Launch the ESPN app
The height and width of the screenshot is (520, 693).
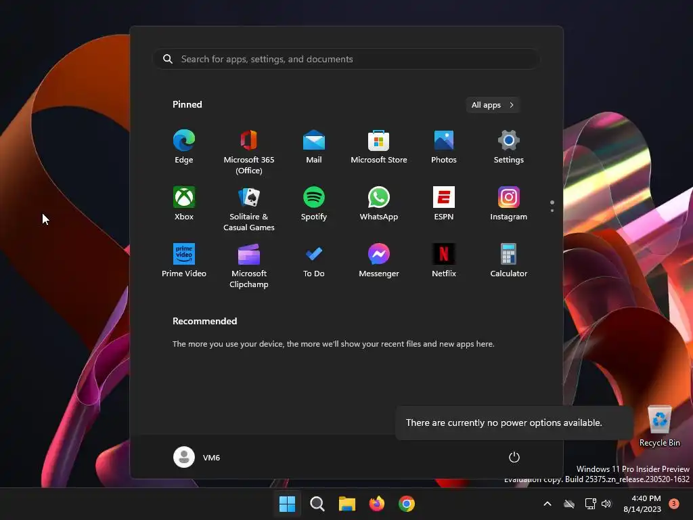(444, 204)
